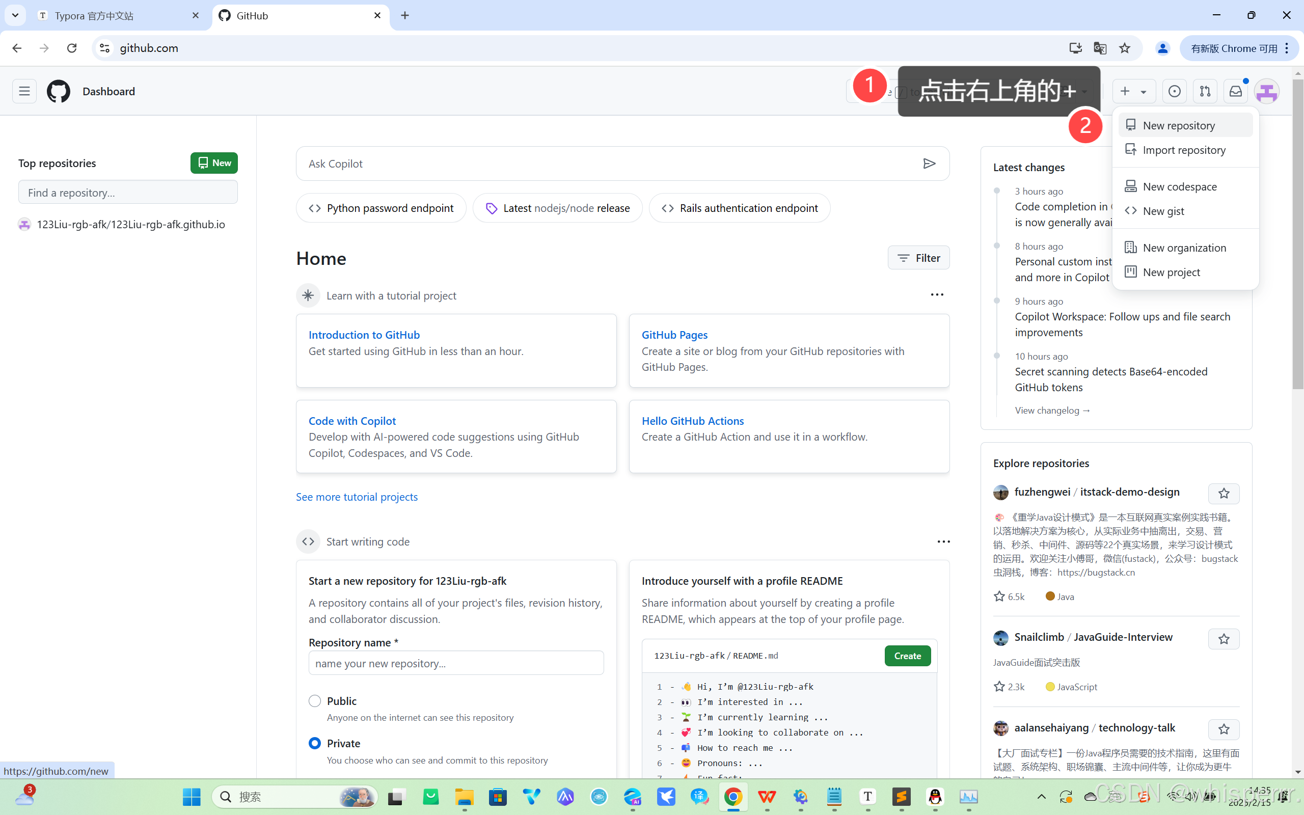Click the user profile avatar

coord(1266,91)
